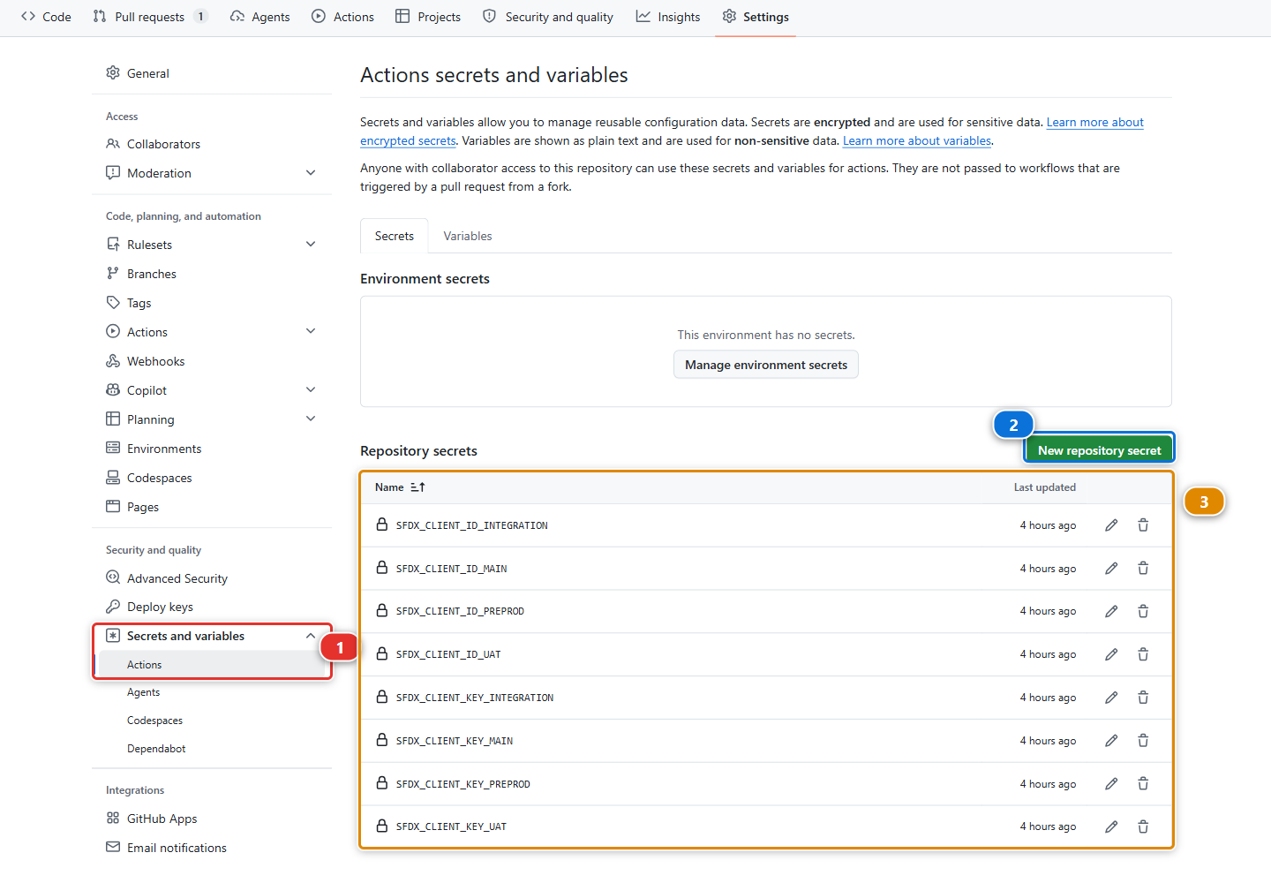Delete the SFDX_CLIENT_KEY_PREPROD secret trash icon

(1143, 784)
